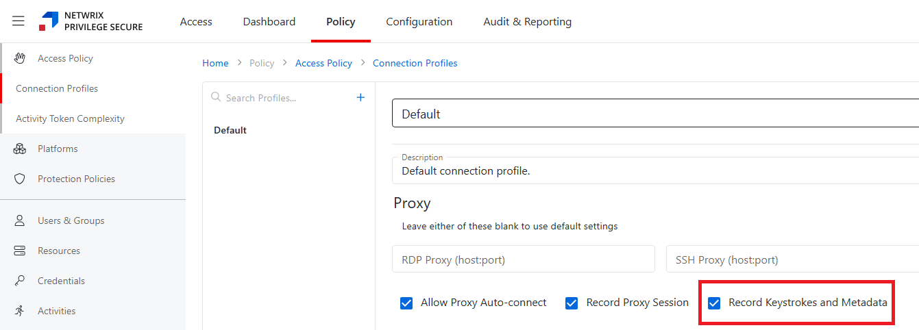Select the Default profile in list
The image size is (919, 330).
230,130
